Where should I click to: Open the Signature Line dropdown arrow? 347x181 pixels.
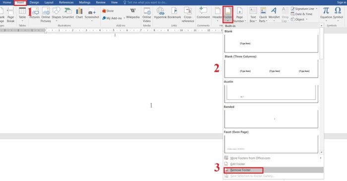(x=316, y=8)
